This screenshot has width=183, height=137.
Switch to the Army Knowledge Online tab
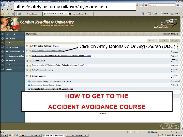tap(81, 14)
